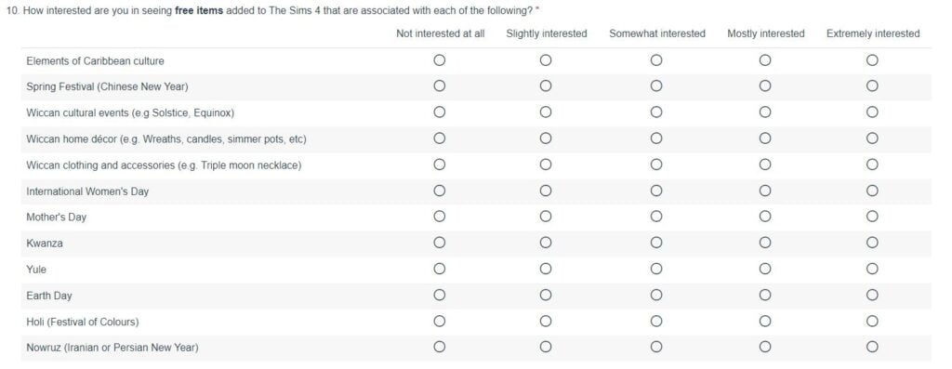Choose 'Somewhat interested' for International Women's Day
This screenshot has height=369, width=952.
coord(656,191)
